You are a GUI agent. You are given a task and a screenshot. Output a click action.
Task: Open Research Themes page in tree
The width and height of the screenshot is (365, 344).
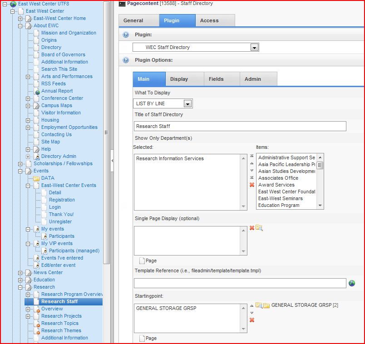point(61,330)
